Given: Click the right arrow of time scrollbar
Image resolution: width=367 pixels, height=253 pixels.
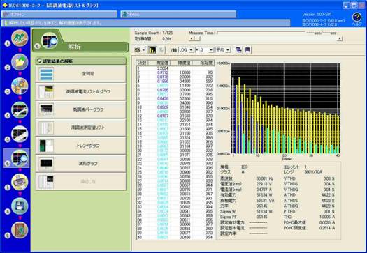Looking at the screenshot, I should (x=340, y=39).
